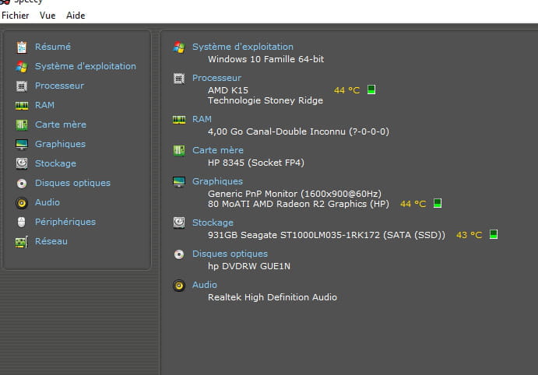
Task: Click the RAM stick icon in sidebar
Action: coord(22,106)
